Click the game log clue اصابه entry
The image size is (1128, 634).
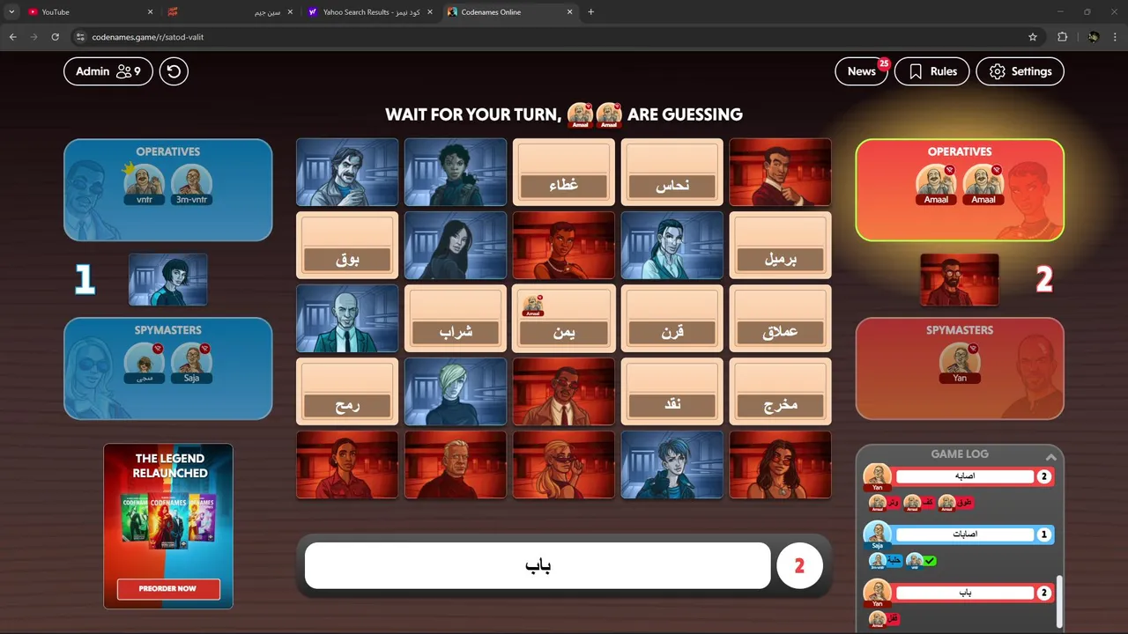(964, 476)
